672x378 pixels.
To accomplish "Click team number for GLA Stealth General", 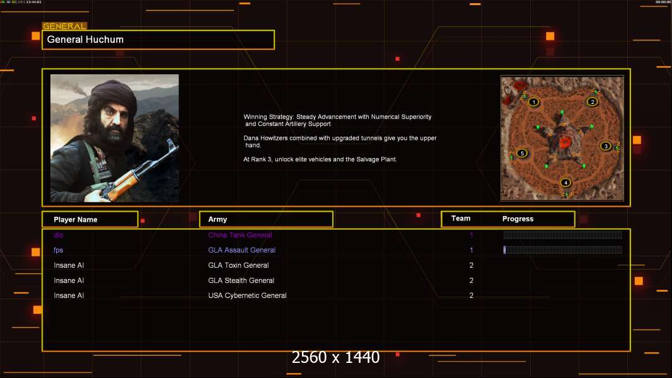I will tap(471, 280).
